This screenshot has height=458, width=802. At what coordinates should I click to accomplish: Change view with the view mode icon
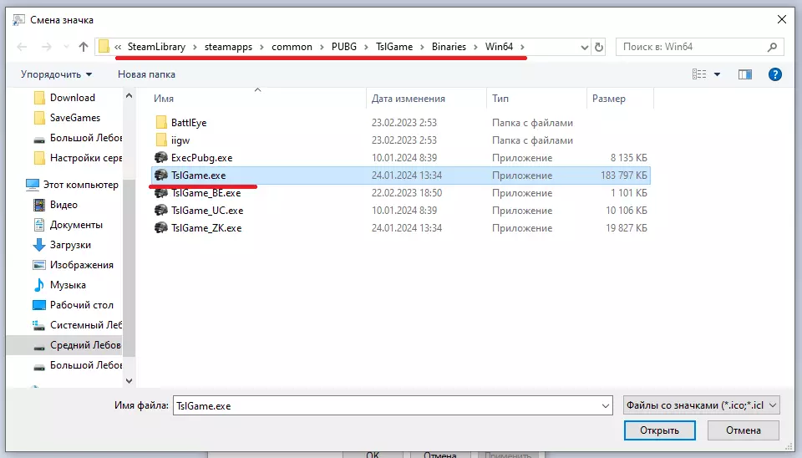pos(699,74)
